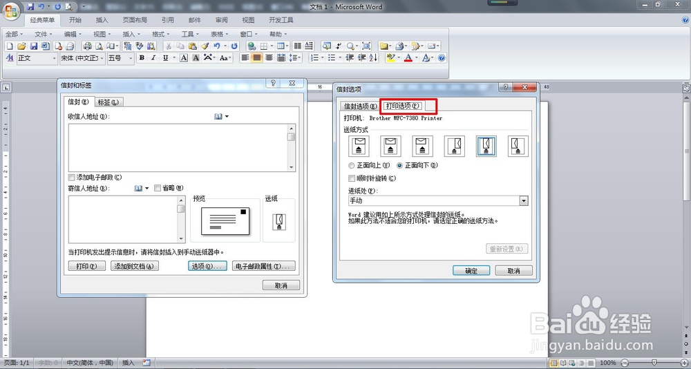Screen dimensions: 691x369
Task: Click the zoom slider in status bar
Action: [x=654, y=363]
